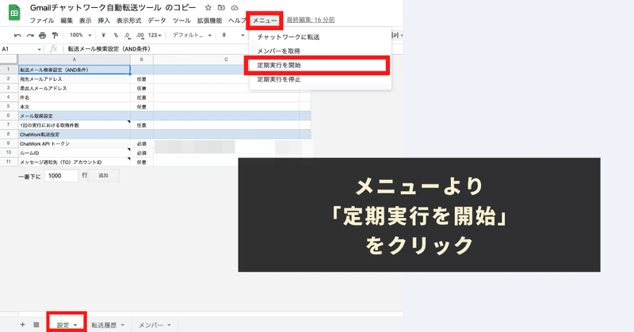Select cell ChatWork転送設定

[74, 134]
